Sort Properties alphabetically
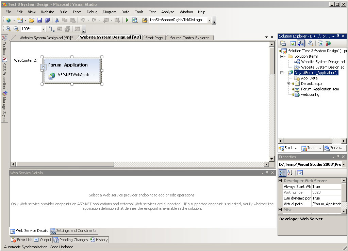Screen dimensions: 348x251 [x=290, y=173]
